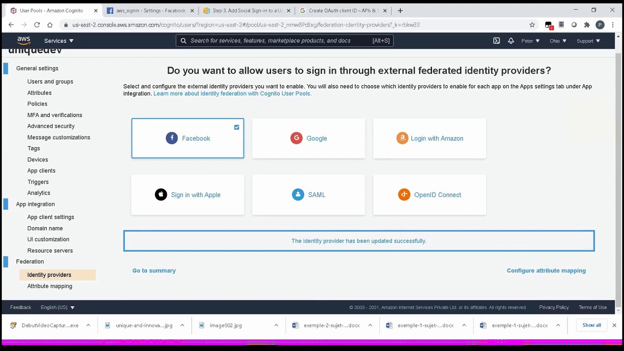
Task: Open the English (US) language selector
Action: tap(58, 307)
